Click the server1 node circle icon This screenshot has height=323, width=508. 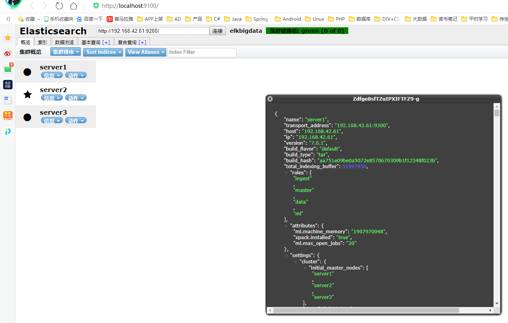pyautogui.click(x=27, y=72)
